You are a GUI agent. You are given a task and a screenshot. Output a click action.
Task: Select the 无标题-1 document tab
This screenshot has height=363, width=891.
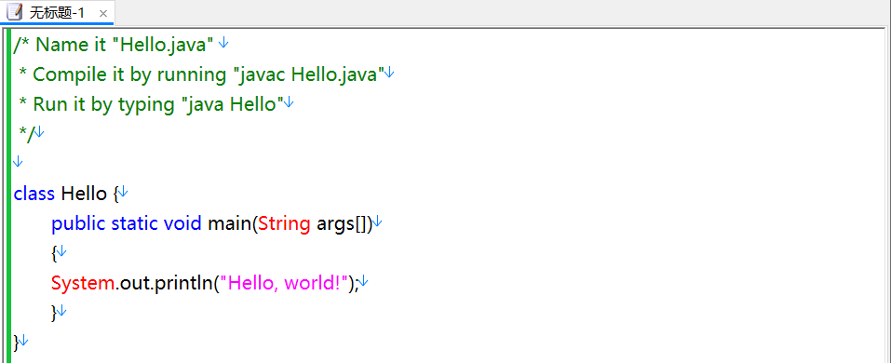(57, 12)
